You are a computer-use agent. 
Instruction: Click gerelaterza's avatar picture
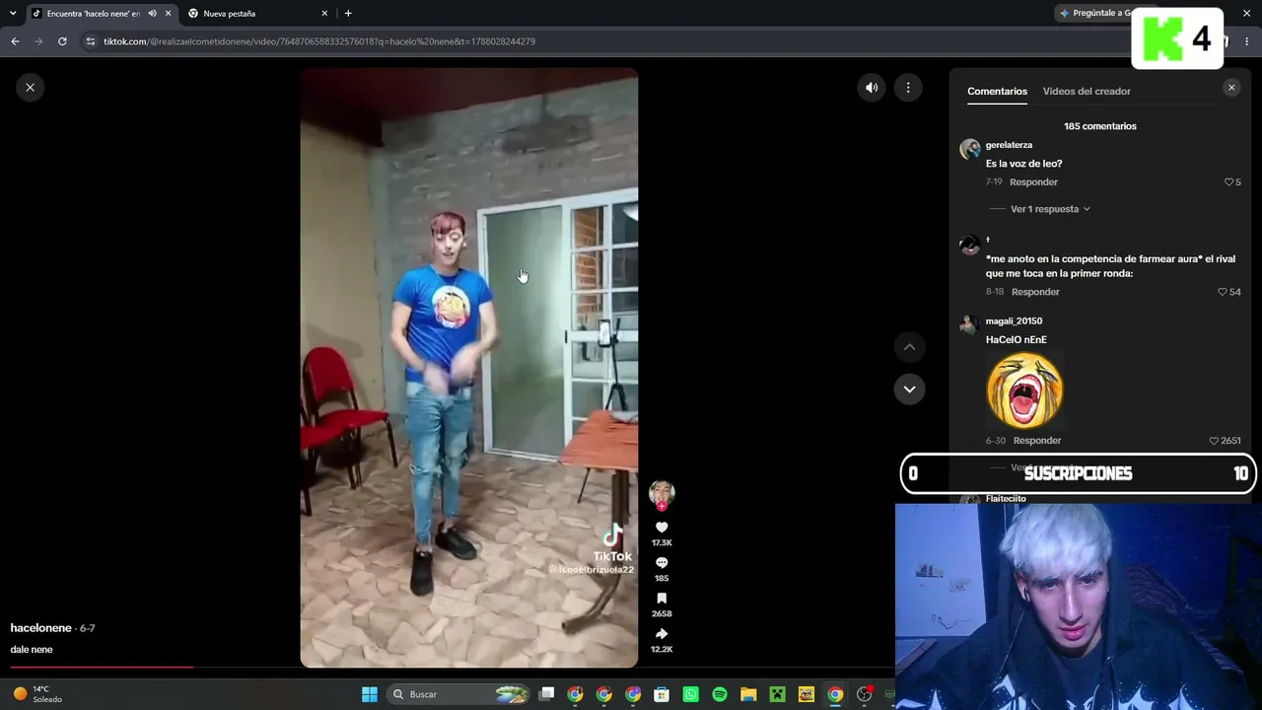tap(970, 149)
